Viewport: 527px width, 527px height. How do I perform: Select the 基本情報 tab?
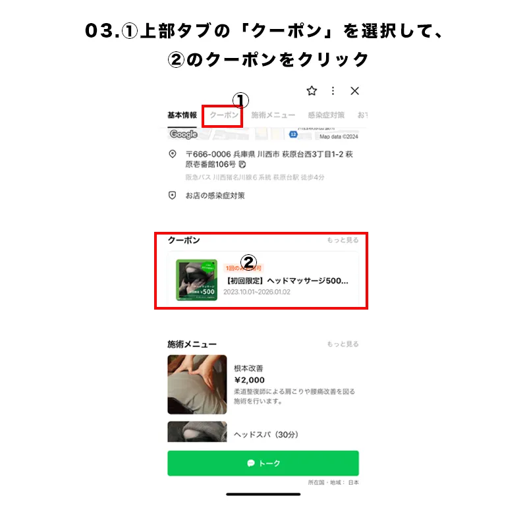pos(182,115)
